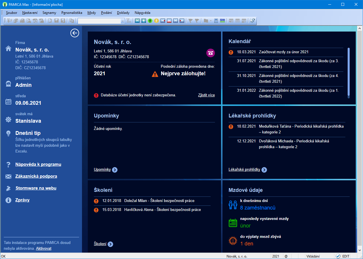363x259 pixels.
Task: Click the green calendar icon in Mzdové údaje
Action: point(233,223)
